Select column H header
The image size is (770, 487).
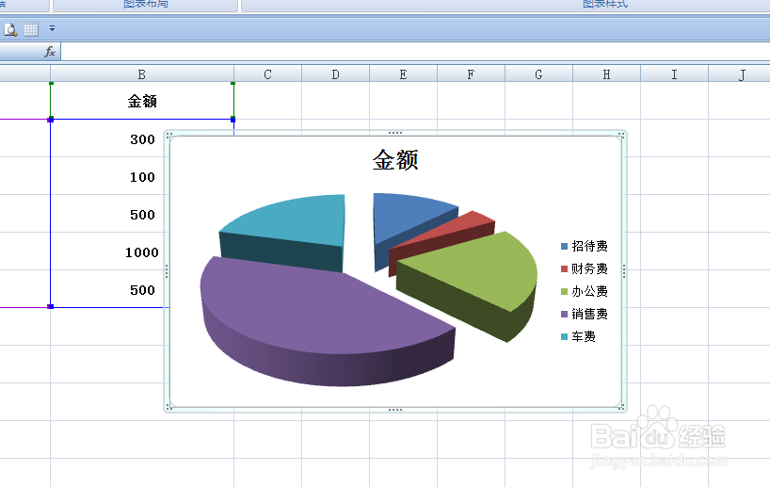[606, 74]
